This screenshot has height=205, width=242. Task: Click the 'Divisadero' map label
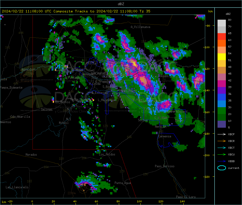pyautogui.click(x=58, y=21)
